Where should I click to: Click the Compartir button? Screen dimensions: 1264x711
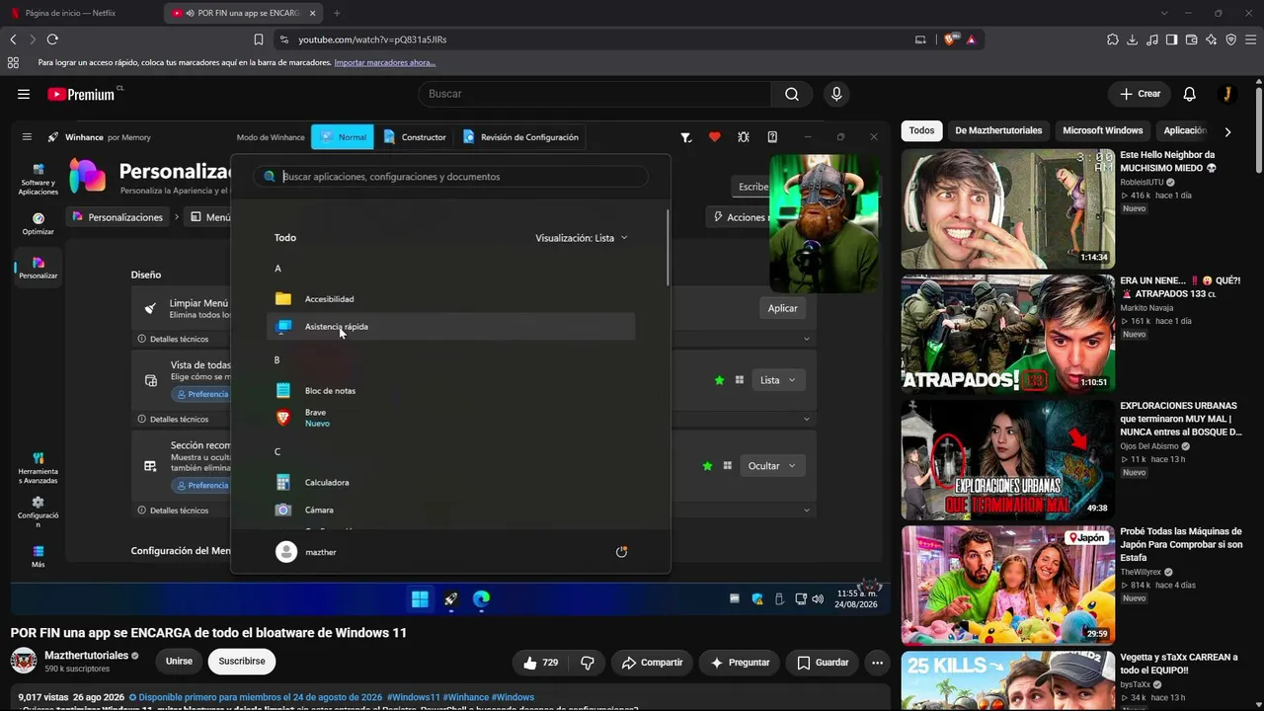[652, 662]
